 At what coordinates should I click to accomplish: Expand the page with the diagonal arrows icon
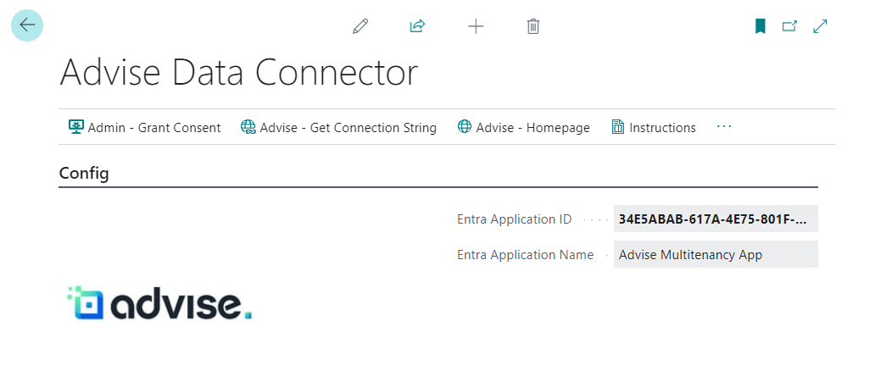point(820,26)
